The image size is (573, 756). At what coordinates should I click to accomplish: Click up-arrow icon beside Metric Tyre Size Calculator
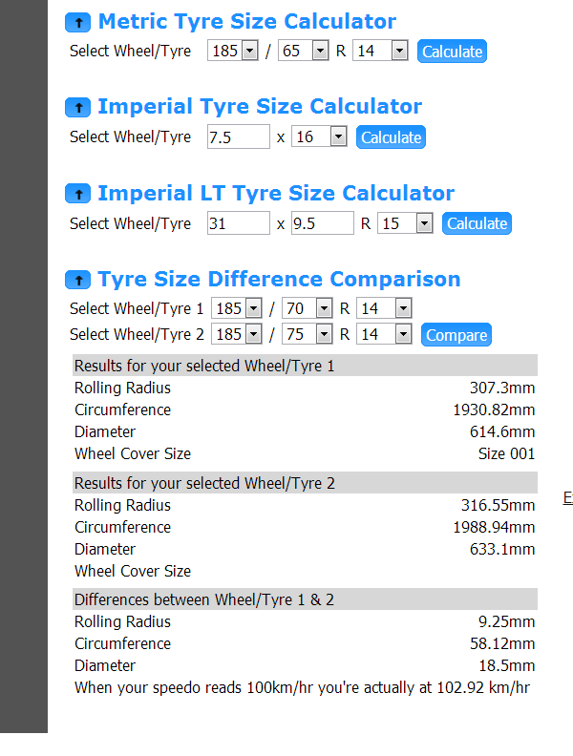pyautogui.click(x=77, y=22)
